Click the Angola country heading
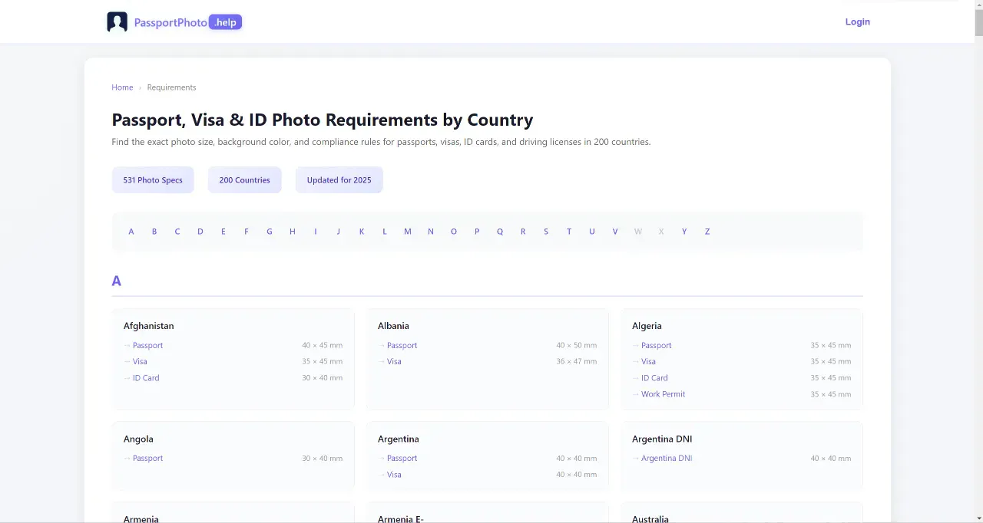This screenshot has width=983, height=523. 138,439
